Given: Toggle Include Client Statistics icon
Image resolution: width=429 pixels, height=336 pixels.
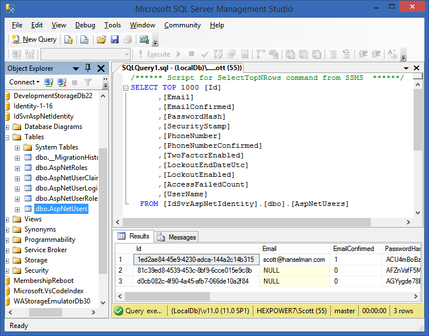Looking at the screenshot, I should [x=274, y=54].
